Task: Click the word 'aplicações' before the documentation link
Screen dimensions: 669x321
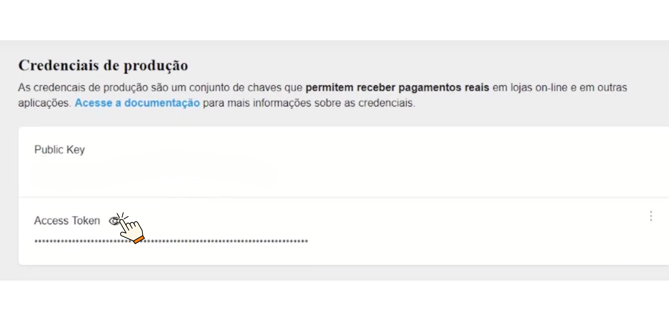Action: click(x=45, y=103)
